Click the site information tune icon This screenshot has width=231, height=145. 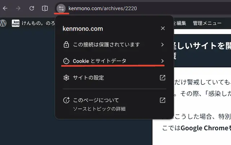click(x=61, y=8)
